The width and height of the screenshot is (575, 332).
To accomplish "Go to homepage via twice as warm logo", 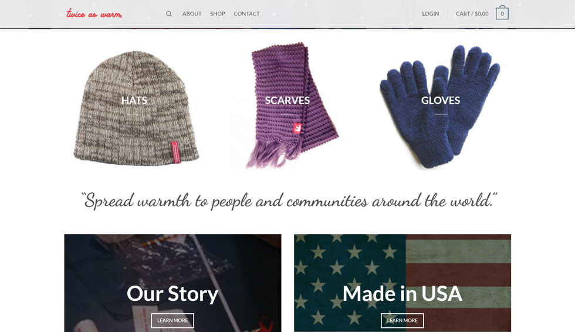I will 94,13.
